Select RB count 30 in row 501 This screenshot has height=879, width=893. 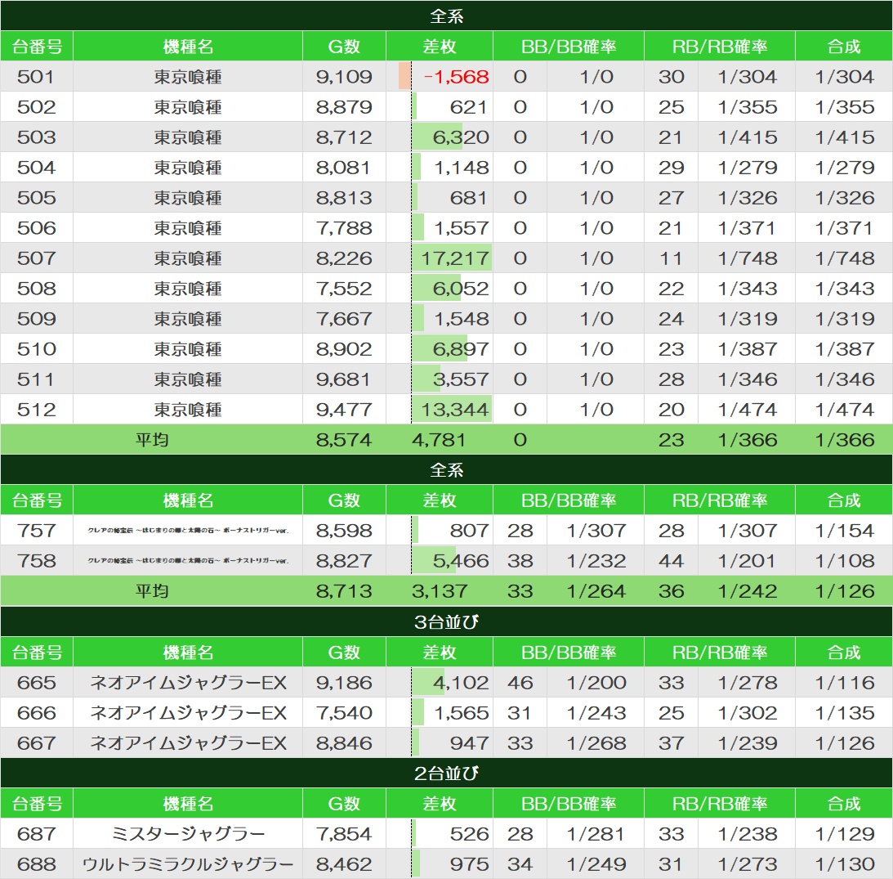(671, 76)
